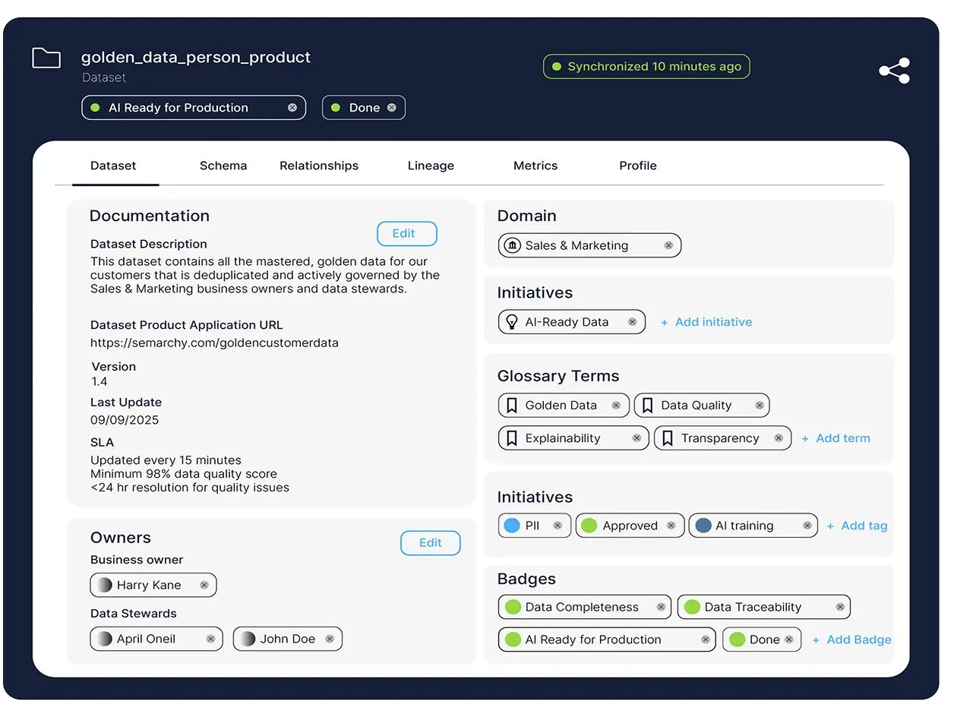Screen dimensions: 954x717
Task: Click Add Badge link
Action: pos(851,640)
